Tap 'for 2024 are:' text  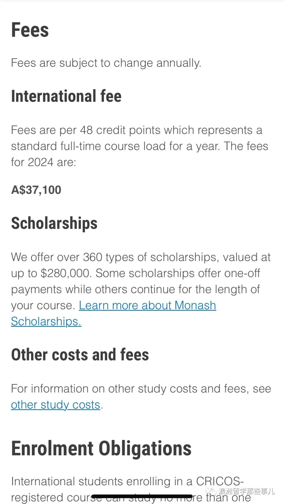click(x=43, y=162)
